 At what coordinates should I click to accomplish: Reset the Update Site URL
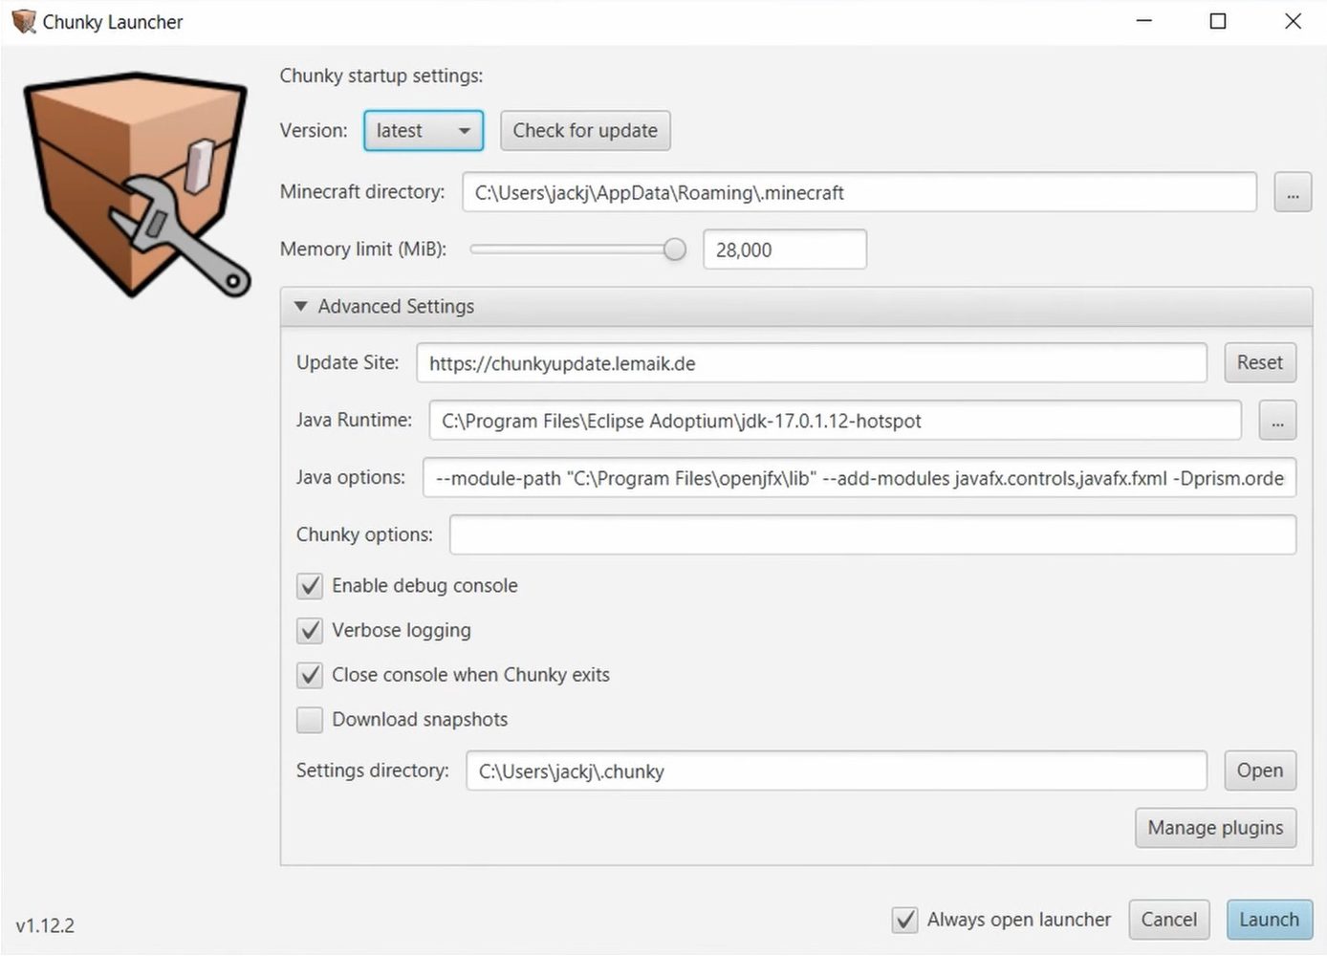(1260, 363)
